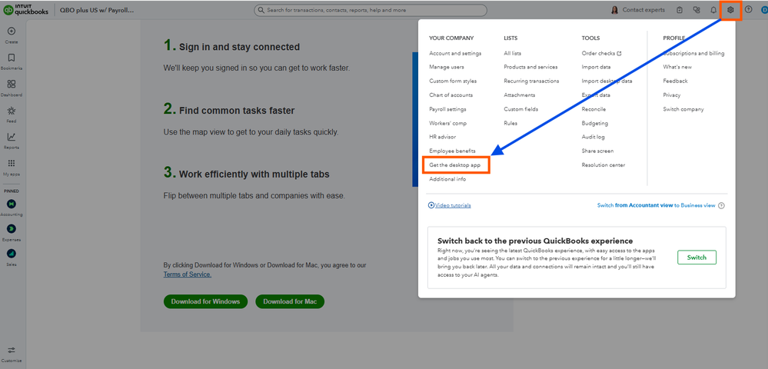This screenshot has height=369, width=768.
Task: Open HR advisor
Action: click(x=442, y=137)
